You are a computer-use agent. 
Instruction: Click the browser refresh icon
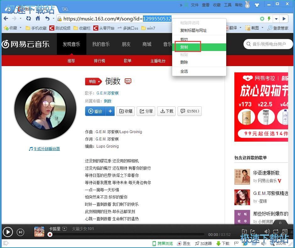(29, 19)
